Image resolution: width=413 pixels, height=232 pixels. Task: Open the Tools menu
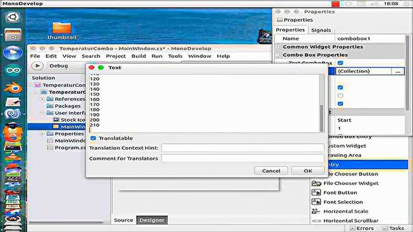(175, 56)
